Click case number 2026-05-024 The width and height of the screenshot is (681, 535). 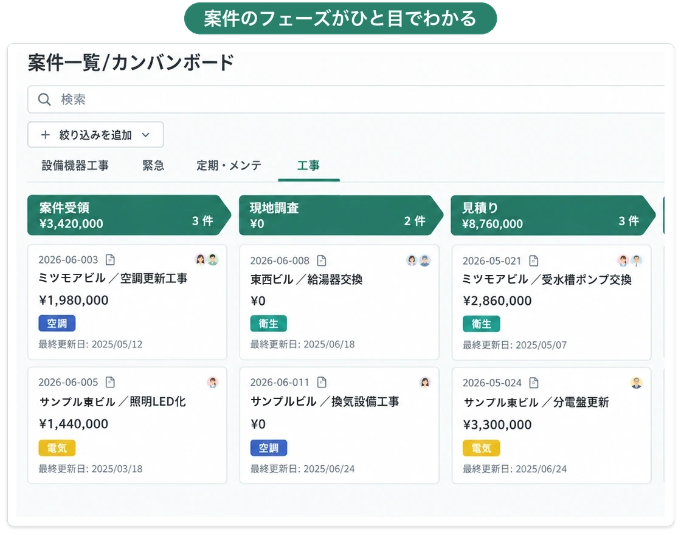coord(492,383)
